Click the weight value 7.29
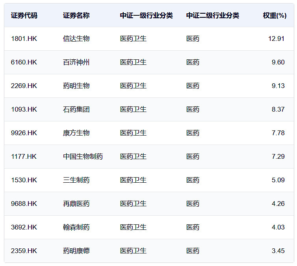Image resolution: width=297 pixels, height=266 pixels. click(x=278, y=157)
